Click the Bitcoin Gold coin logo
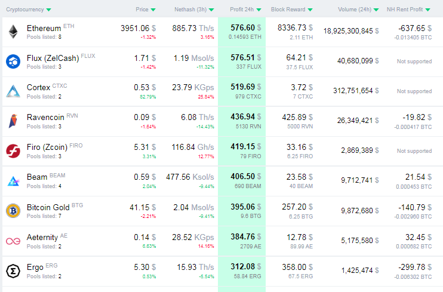This screenshot has height=292, width=443. (x=13, y=211)
